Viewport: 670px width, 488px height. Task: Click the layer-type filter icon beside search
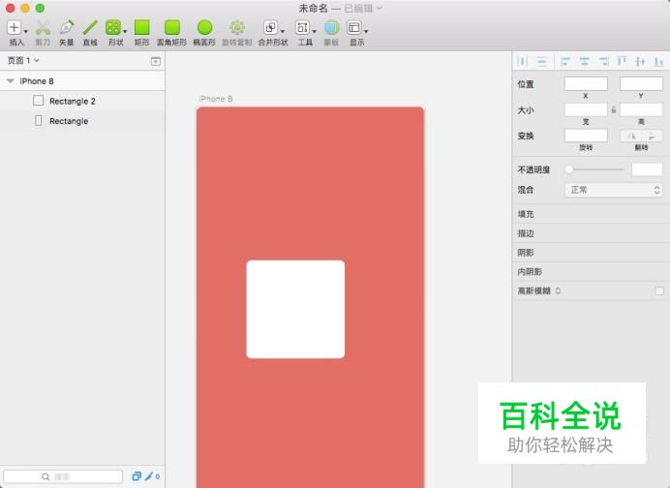coord(137,476)
